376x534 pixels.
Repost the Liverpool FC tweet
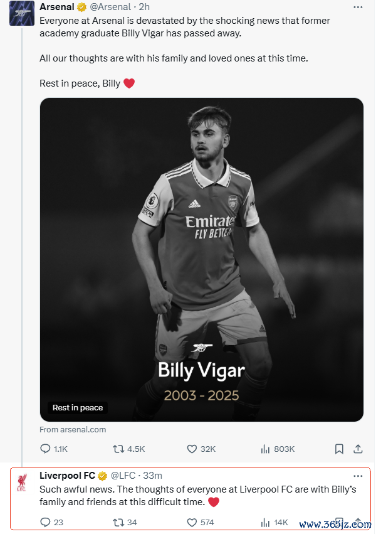pos(117,522)
